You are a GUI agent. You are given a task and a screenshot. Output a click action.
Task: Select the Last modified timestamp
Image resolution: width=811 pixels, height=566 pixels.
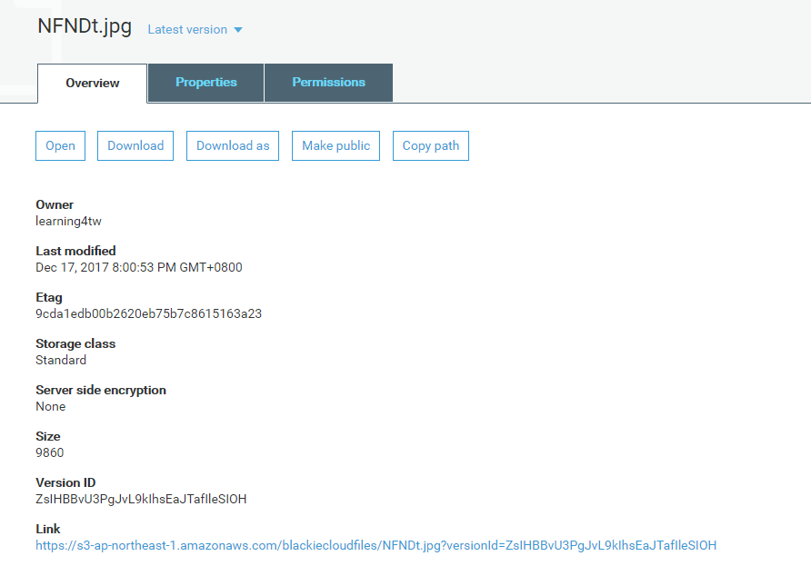138,268
